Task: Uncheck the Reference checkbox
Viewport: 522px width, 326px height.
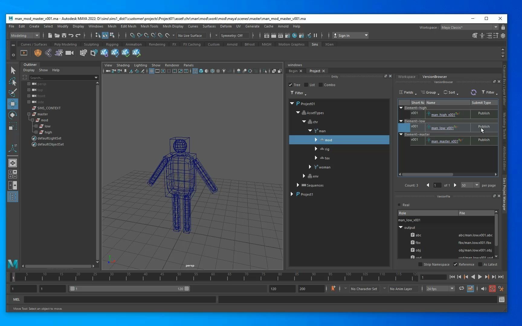Action: tap(455, 264)
